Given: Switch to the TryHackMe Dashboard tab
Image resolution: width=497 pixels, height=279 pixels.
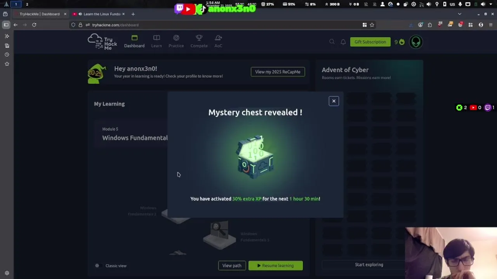Looking at the screenshot, I should 40,14.
